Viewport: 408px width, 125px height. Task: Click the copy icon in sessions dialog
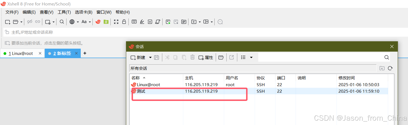tap(176, 57)
